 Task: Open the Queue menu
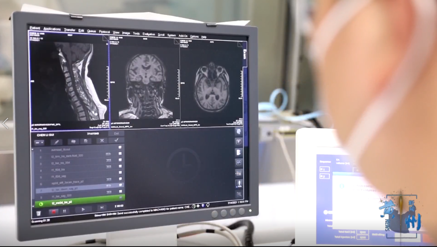pyautogui.click(x=91, y=31)
